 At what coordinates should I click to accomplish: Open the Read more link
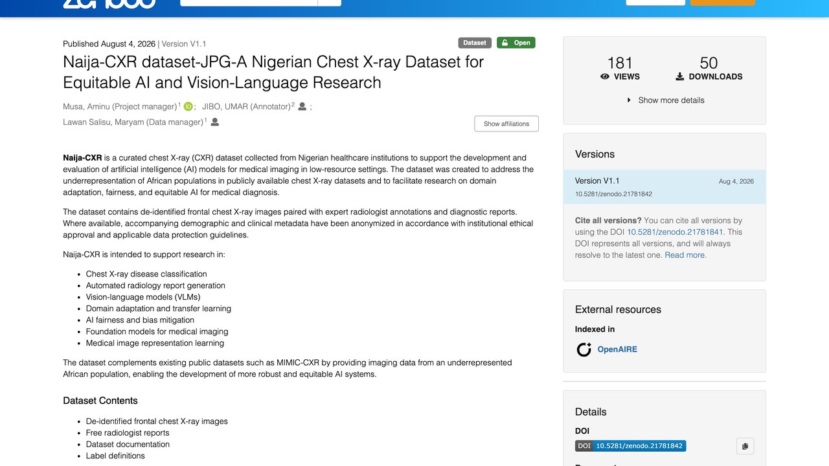click(686, 255)
